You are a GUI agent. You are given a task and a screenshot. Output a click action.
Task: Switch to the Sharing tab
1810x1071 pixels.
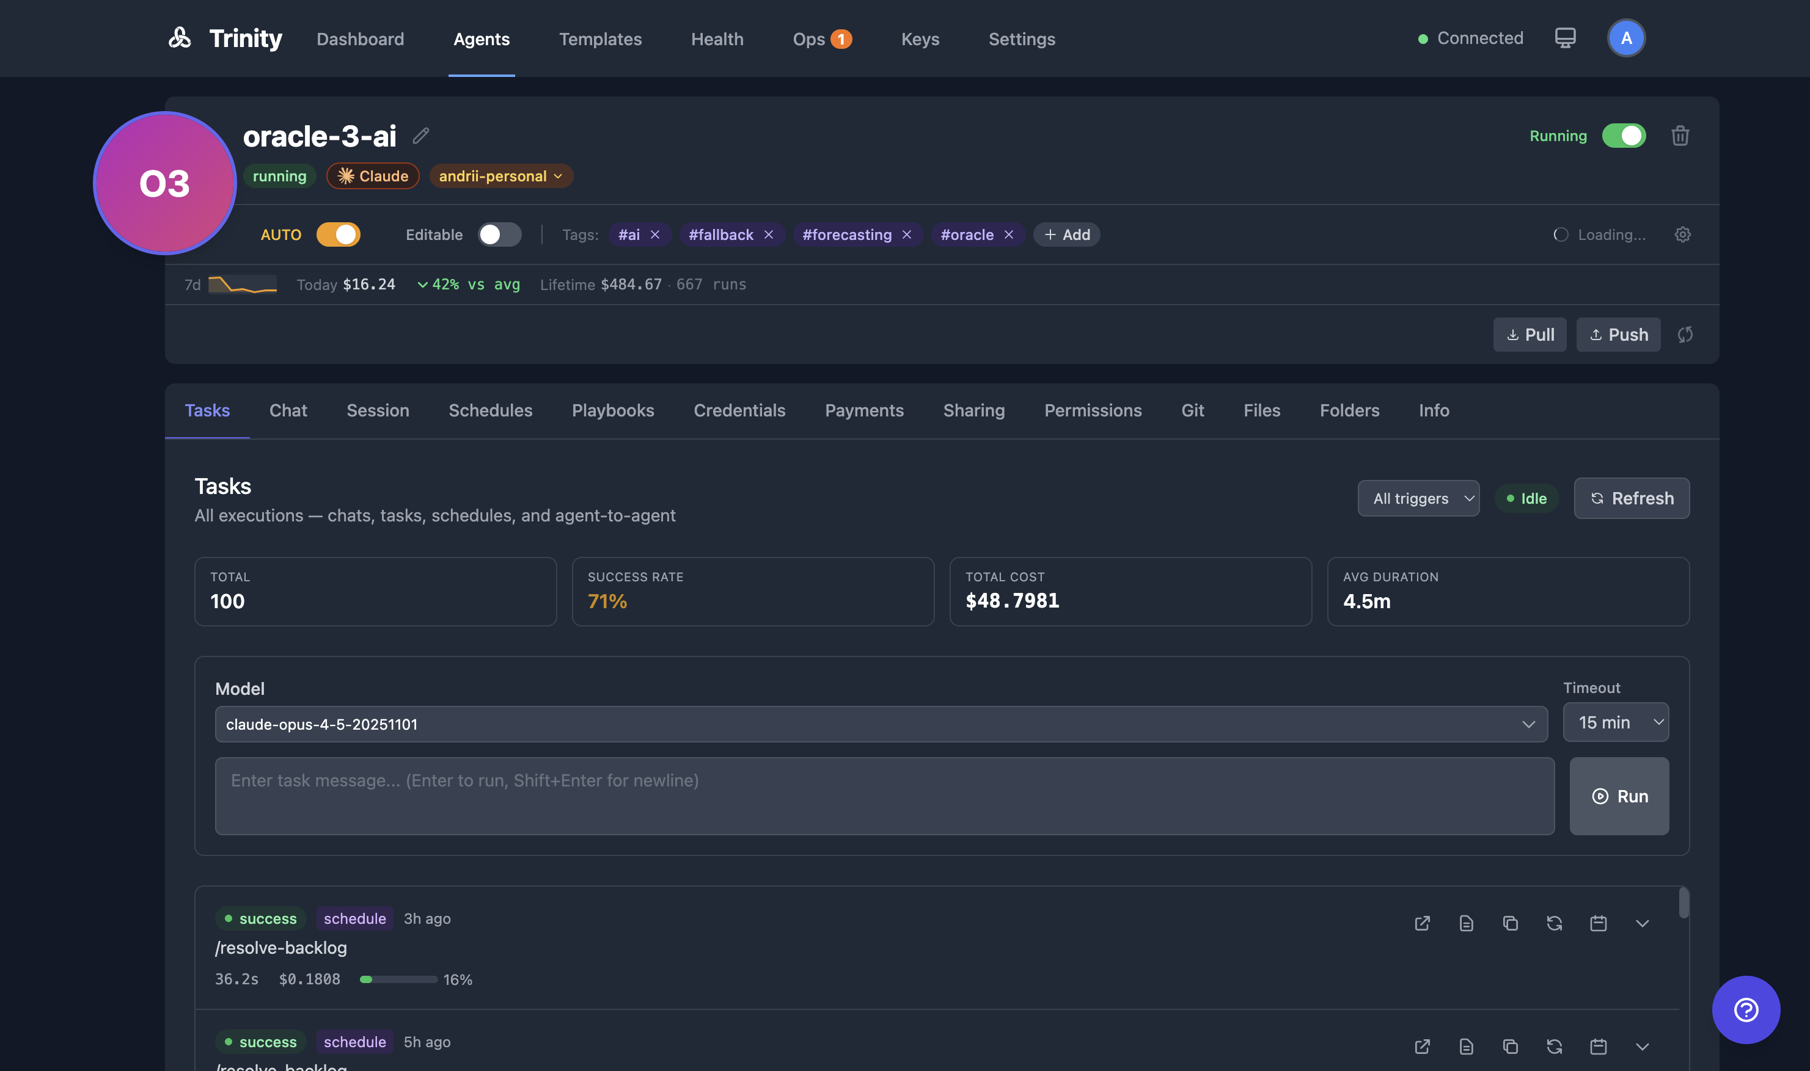tap(973, 410)
